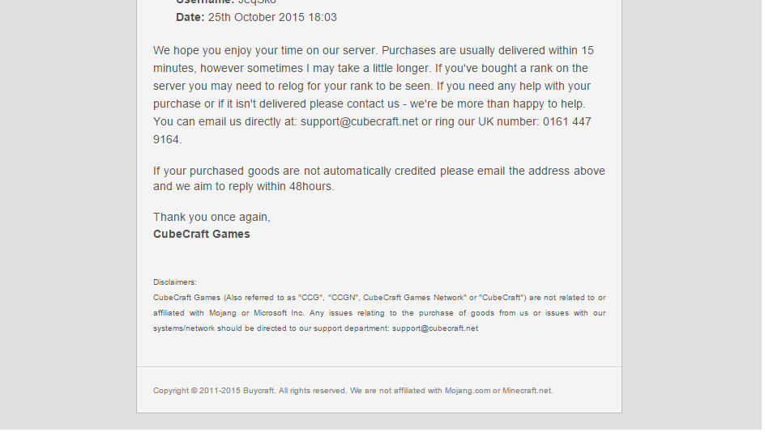This screenshot has height=432, width=765.
Task: Click the word Buycraft in the footer
Action: pyautogui.click(x=259, y=391)
